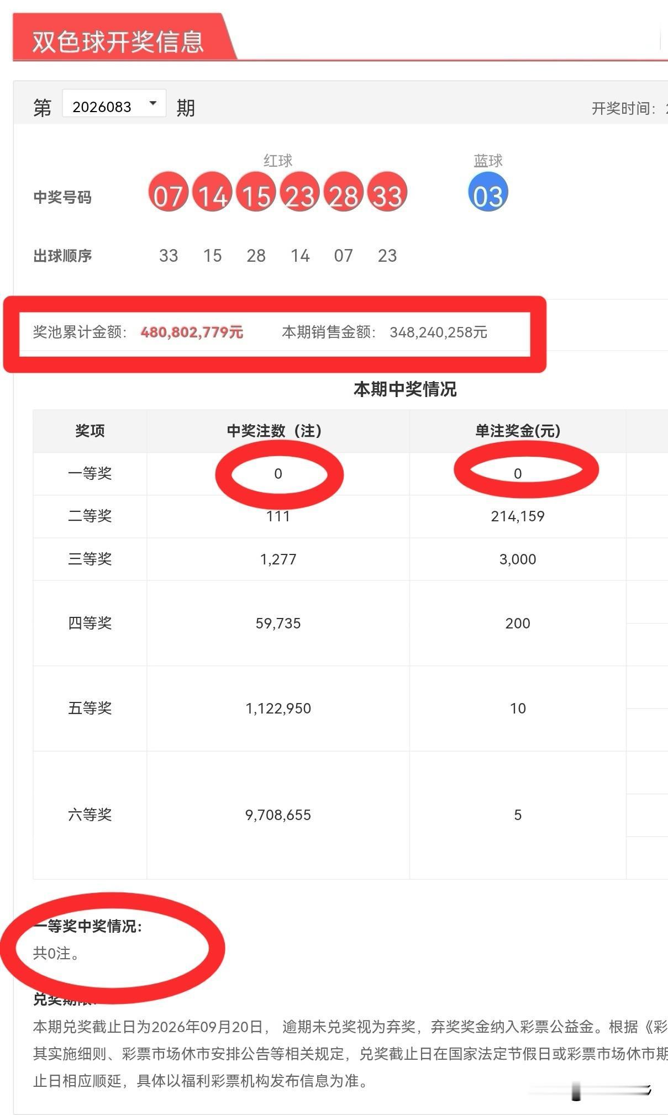
Task: Click draw-order number 28
Action: tap(256, 256)
